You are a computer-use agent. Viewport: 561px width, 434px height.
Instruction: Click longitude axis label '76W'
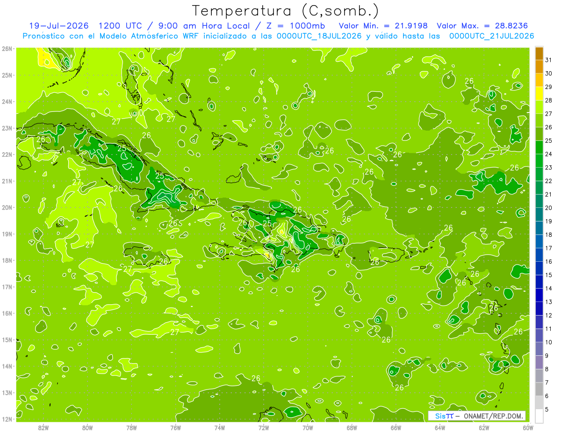click(x=175, y=427)
